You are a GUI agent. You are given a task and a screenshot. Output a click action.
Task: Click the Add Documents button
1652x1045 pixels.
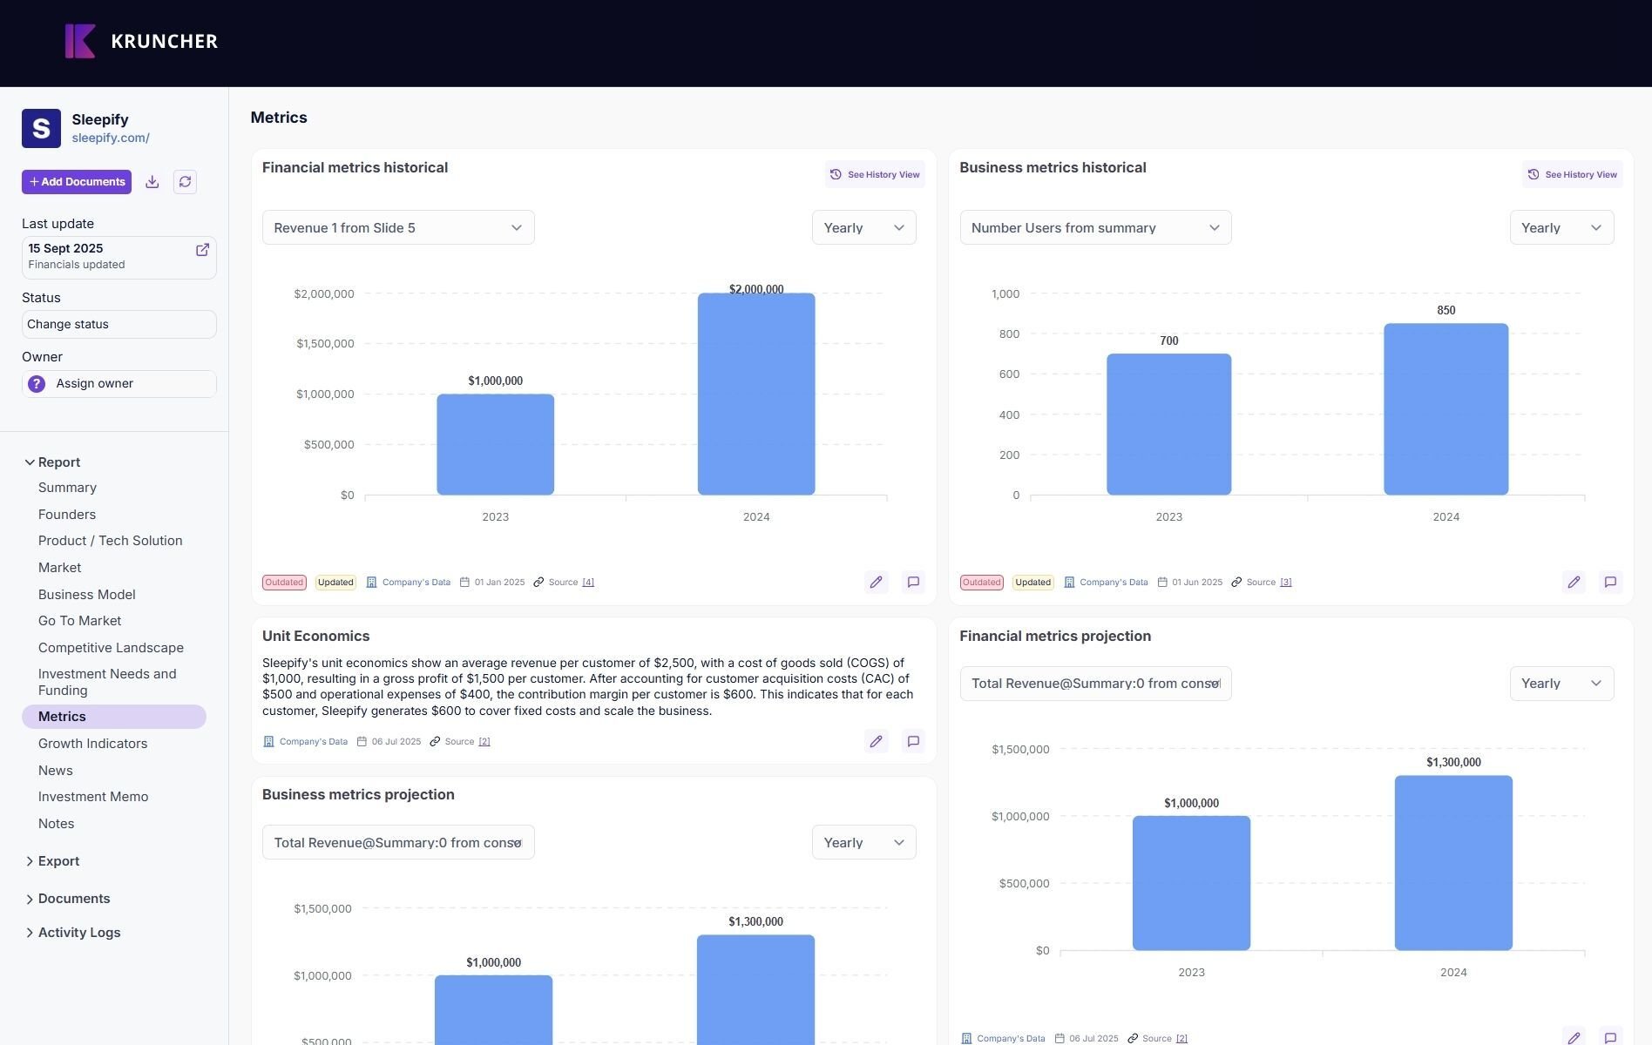(77, 182)
